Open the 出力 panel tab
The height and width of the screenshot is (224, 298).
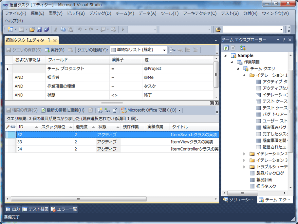click(x=13, y=209)
